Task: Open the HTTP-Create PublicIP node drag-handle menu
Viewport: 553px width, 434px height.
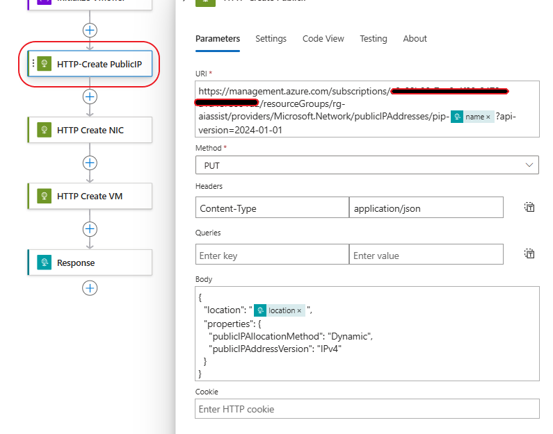Action: 33,63
